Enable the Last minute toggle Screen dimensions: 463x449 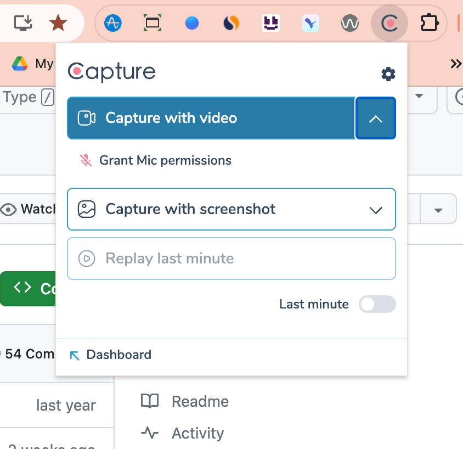coord(377,304)
